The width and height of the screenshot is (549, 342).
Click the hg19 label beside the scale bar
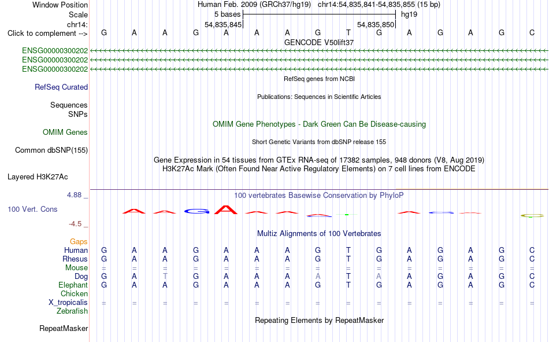tap(409, 14)
